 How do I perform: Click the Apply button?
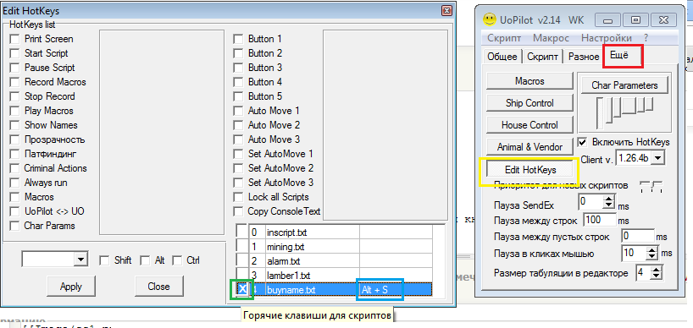pos(70,287)
